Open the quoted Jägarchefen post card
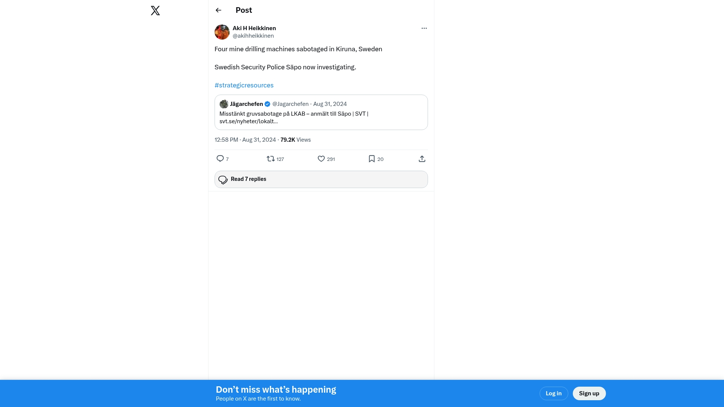This screenshot has height=407, width=724. click(x=321, y=117)
